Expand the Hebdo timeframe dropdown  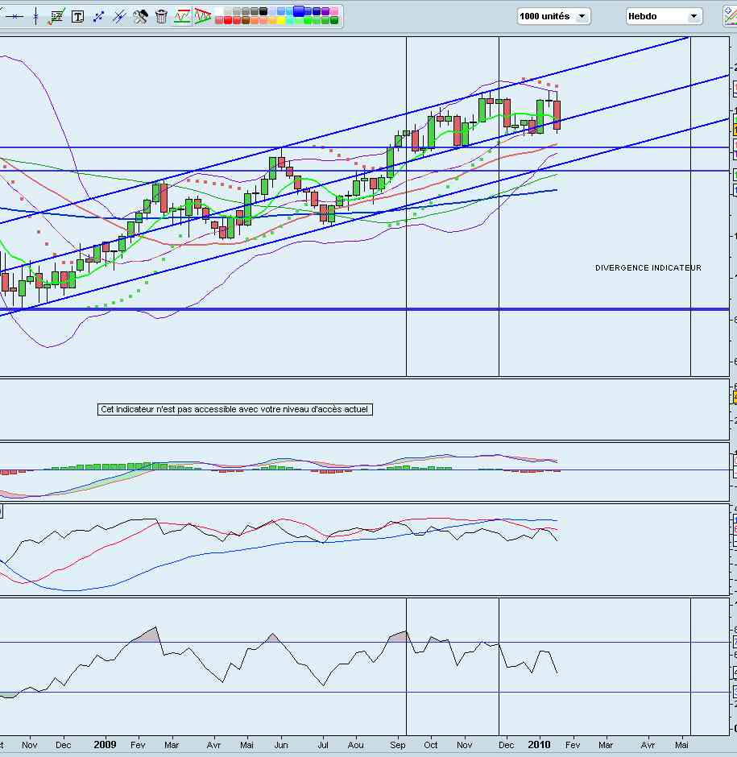pos(664,16)
